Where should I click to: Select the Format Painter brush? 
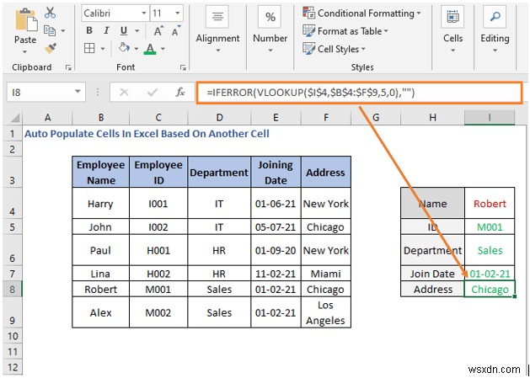pyautogui.click(x=50, y=49)
